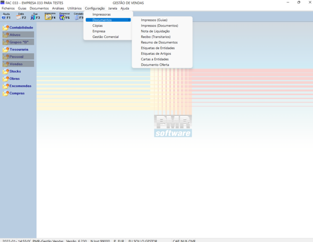Click the Tesouraria folder icon
This screenshot has height=242, width=313.
point(6,49)
